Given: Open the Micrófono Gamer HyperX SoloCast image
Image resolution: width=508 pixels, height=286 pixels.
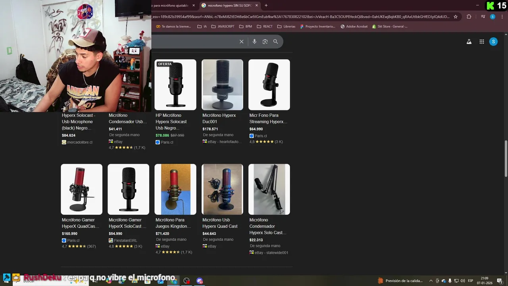Looking at the screenshot, I should tap(128, 189).
